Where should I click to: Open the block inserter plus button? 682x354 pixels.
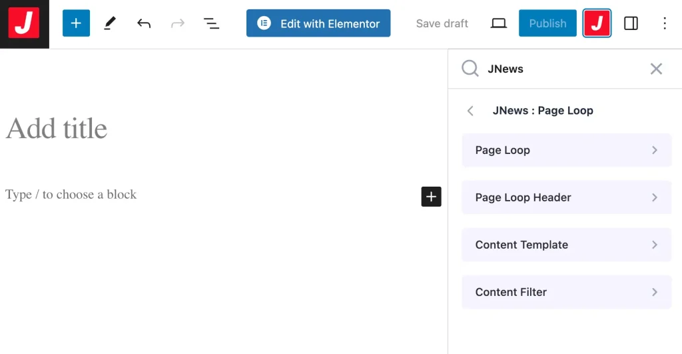point(76,23)
